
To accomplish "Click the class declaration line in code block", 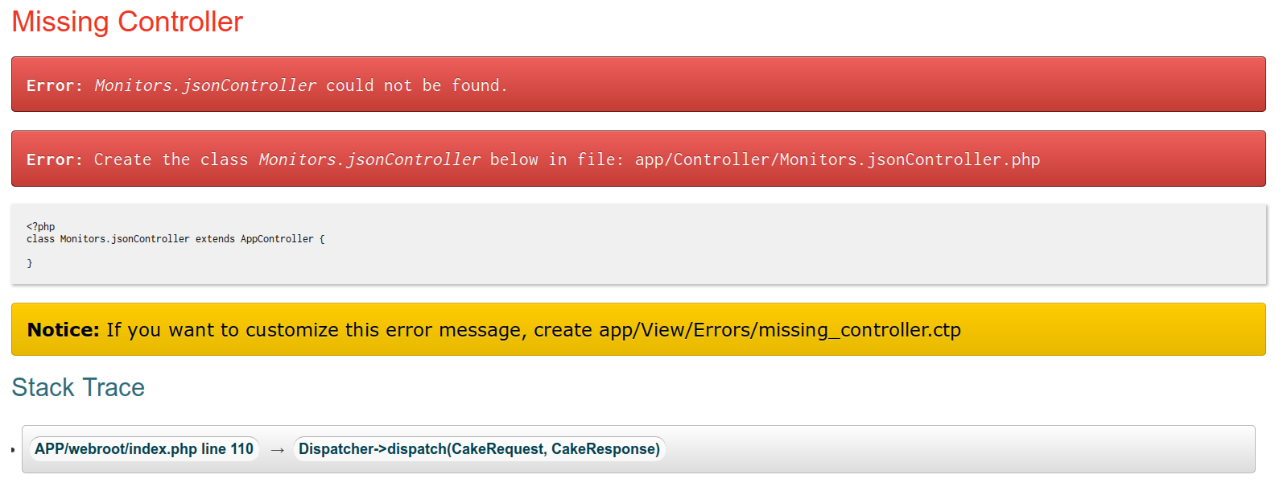I will 175,239.
